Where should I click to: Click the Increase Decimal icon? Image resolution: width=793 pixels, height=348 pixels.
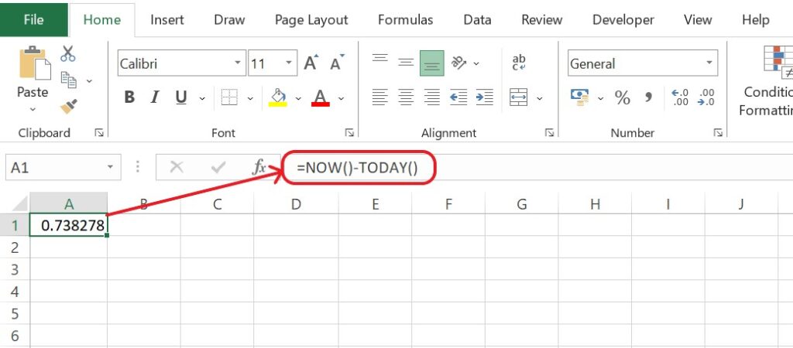pos(680,97)
